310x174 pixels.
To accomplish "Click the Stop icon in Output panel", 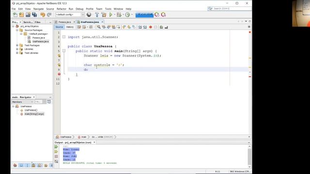I will [56, 157].
